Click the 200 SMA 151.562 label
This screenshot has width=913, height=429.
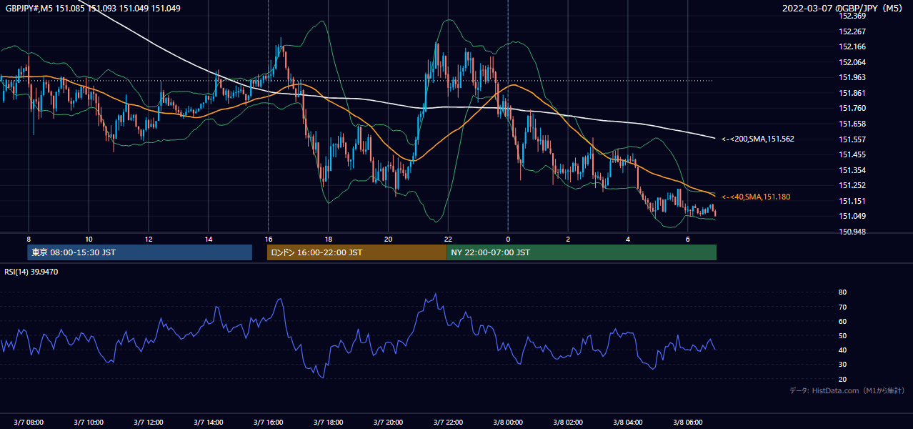point(757,139)
